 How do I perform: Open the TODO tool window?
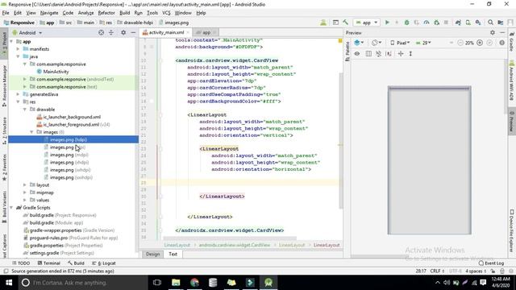point(21,263)
